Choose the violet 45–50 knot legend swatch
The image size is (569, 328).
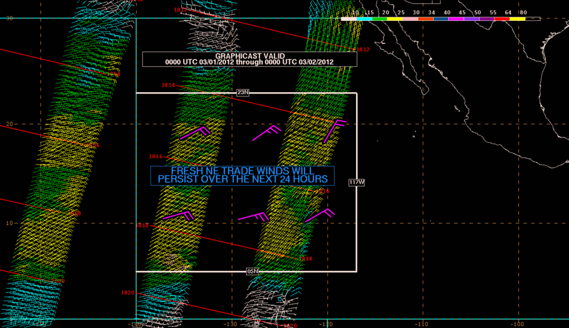471,19
